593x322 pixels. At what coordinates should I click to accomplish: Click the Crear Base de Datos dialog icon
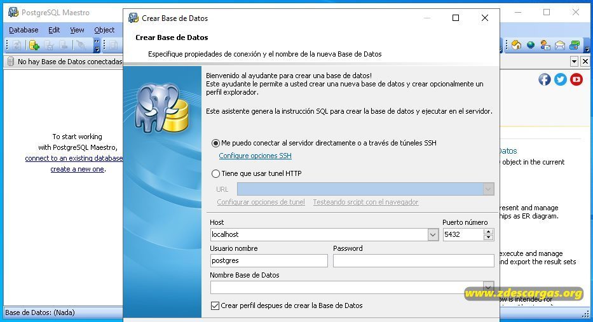133,18
